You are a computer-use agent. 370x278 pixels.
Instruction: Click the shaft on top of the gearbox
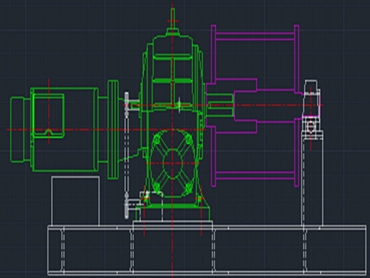click(173, 19)
